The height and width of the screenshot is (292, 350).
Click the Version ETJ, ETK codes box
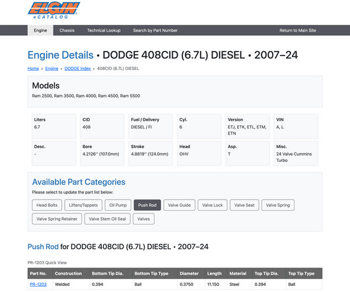pyautogui.click(x=248, y=126)
